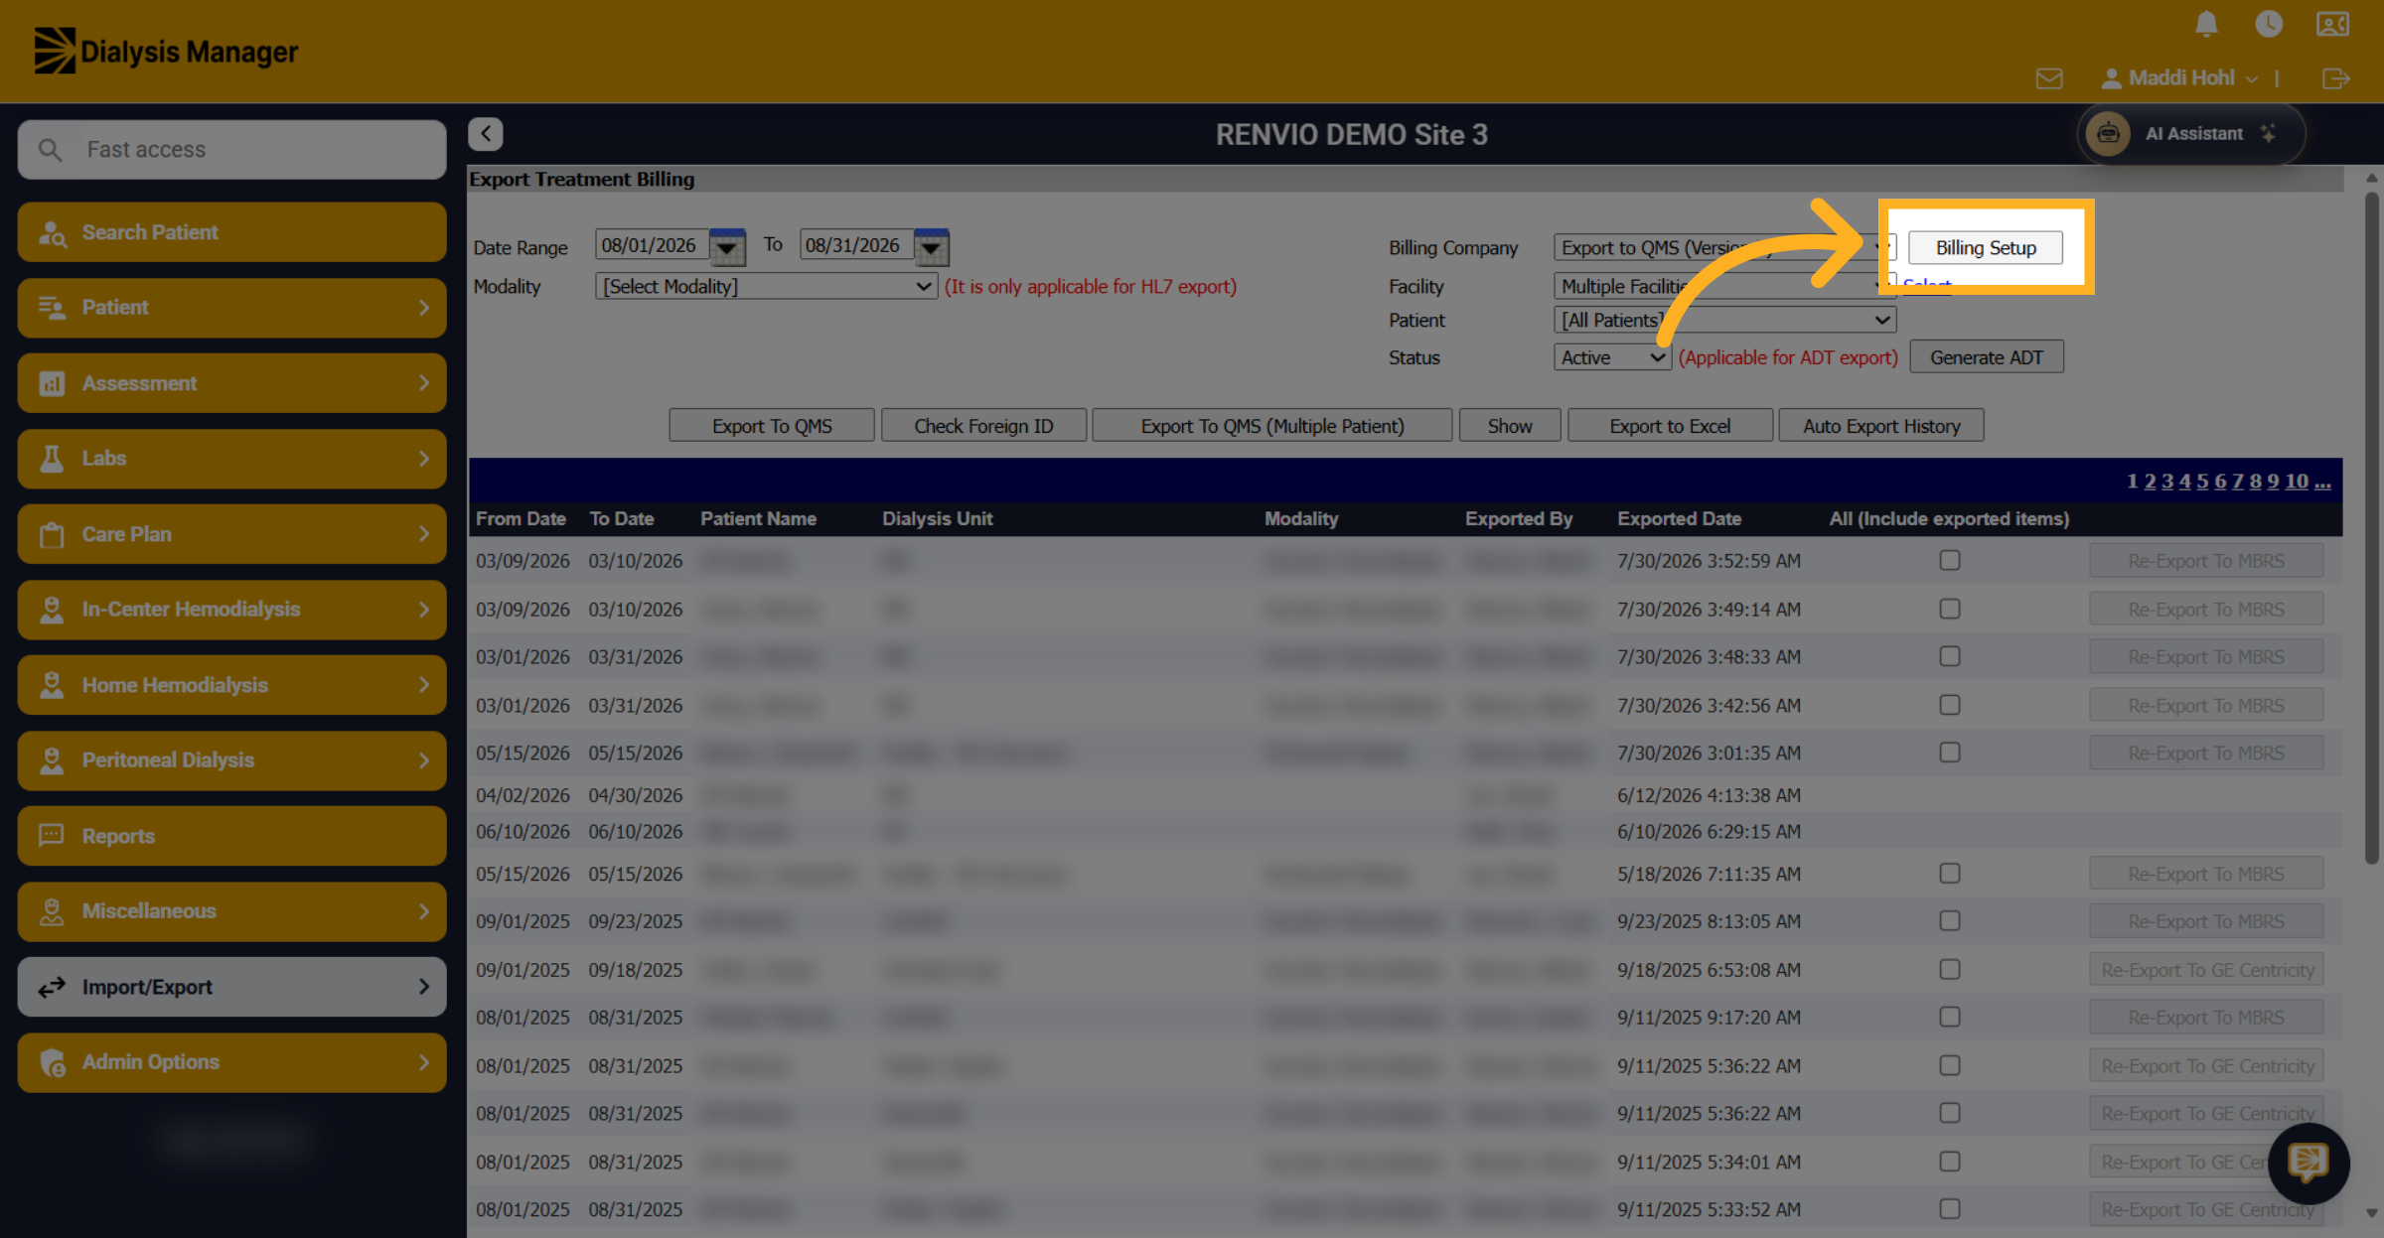The height and width of the screenshot is (1238, 2384).
Task: Open In-Center Hemodialysis menu
Action: 231,610
